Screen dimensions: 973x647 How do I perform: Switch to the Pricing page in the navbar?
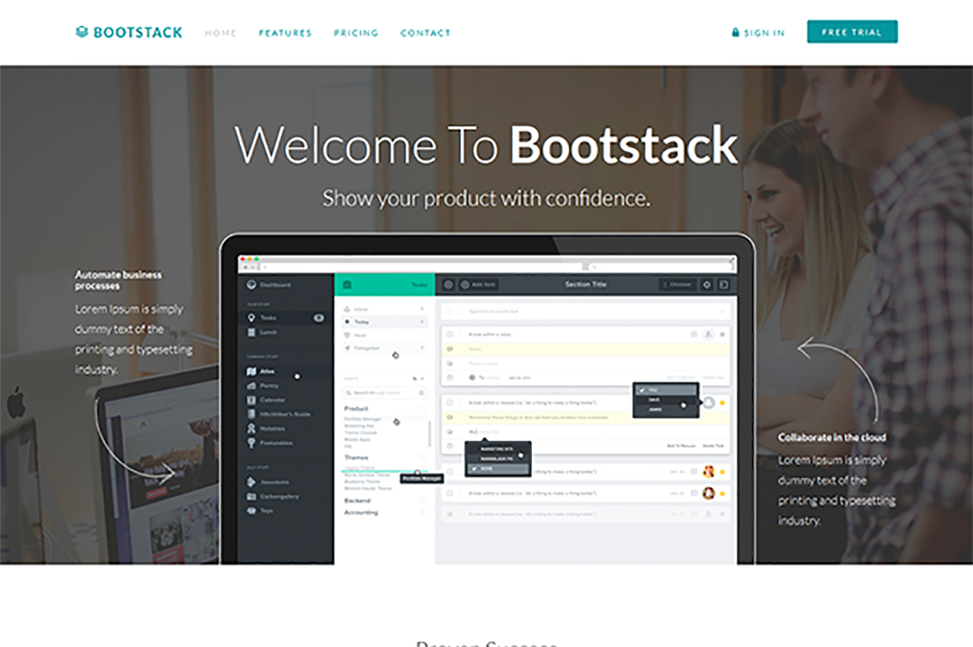point(356,33)
